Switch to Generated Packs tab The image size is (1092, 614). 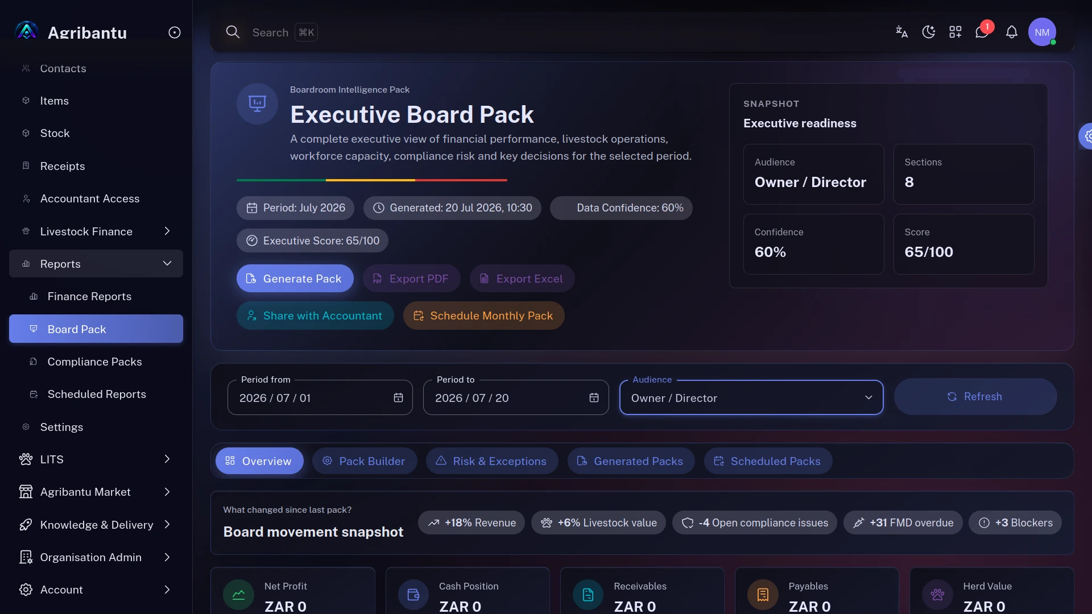pyautogui.click(x=631, y=461)
